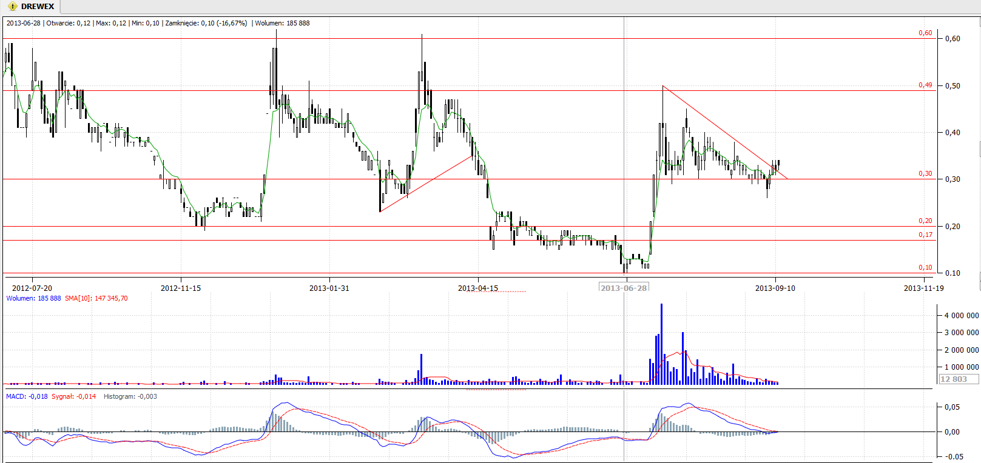Click the 'Max: 0,12' header value
981x463 pixels.
point(111,23)
